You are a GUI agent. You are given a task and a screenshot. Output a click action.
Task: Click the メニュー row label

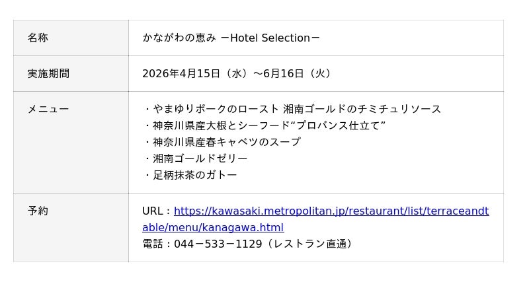(x=48, y=109)
